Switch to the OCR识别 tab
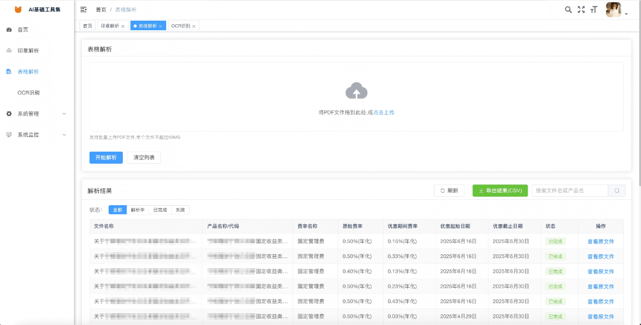The image size is (641, 325). pyautogui.click(x=180, y=26)
